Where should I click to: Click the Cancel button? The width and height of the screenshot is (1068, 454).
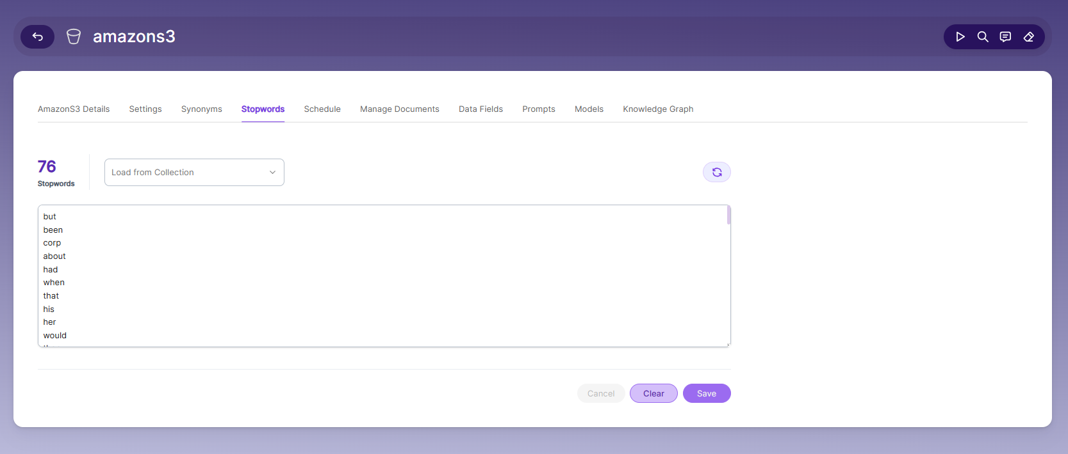pyautogui.click(x=601, y=393)
